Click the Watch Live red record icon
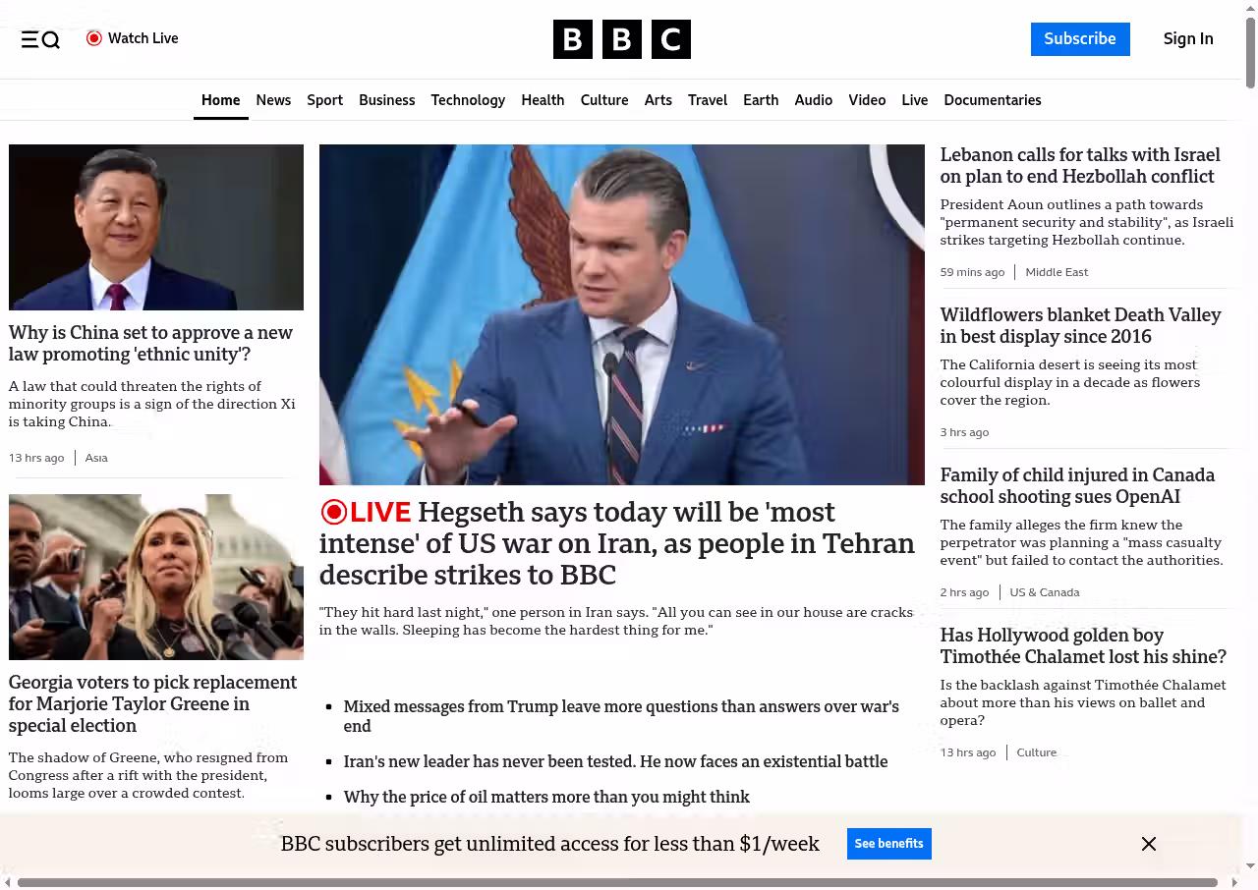Image resolution: width=1258 pixels, height=890 pixels. point(94,38)
